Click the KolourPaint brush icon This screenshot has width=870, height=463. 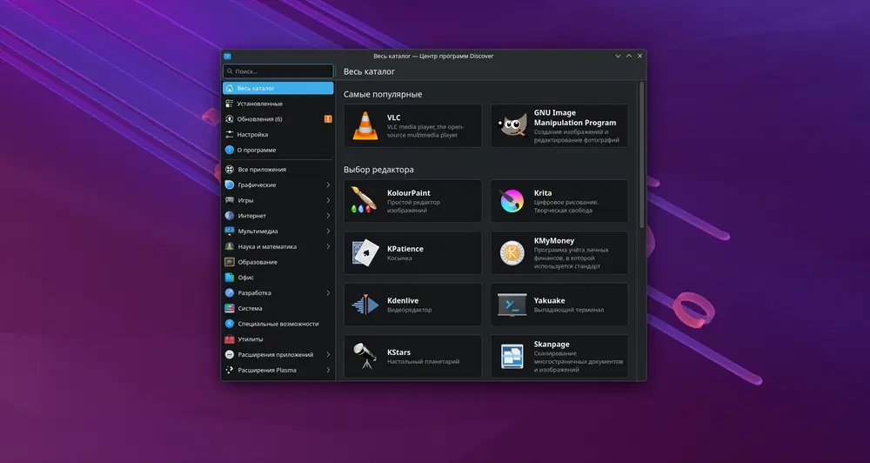[364, 200]
